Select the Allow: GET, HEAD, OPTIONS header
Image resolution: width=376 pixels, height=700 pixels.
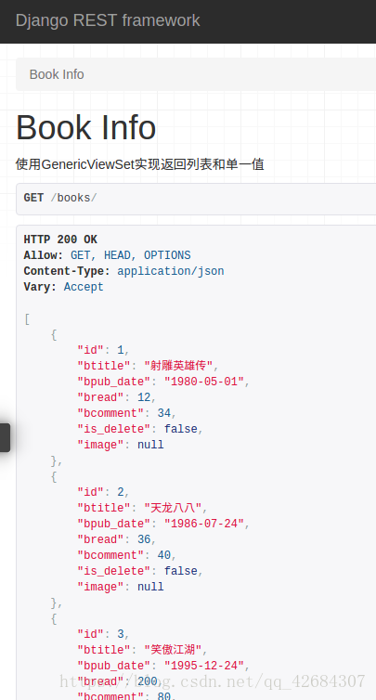click(107, 255)
